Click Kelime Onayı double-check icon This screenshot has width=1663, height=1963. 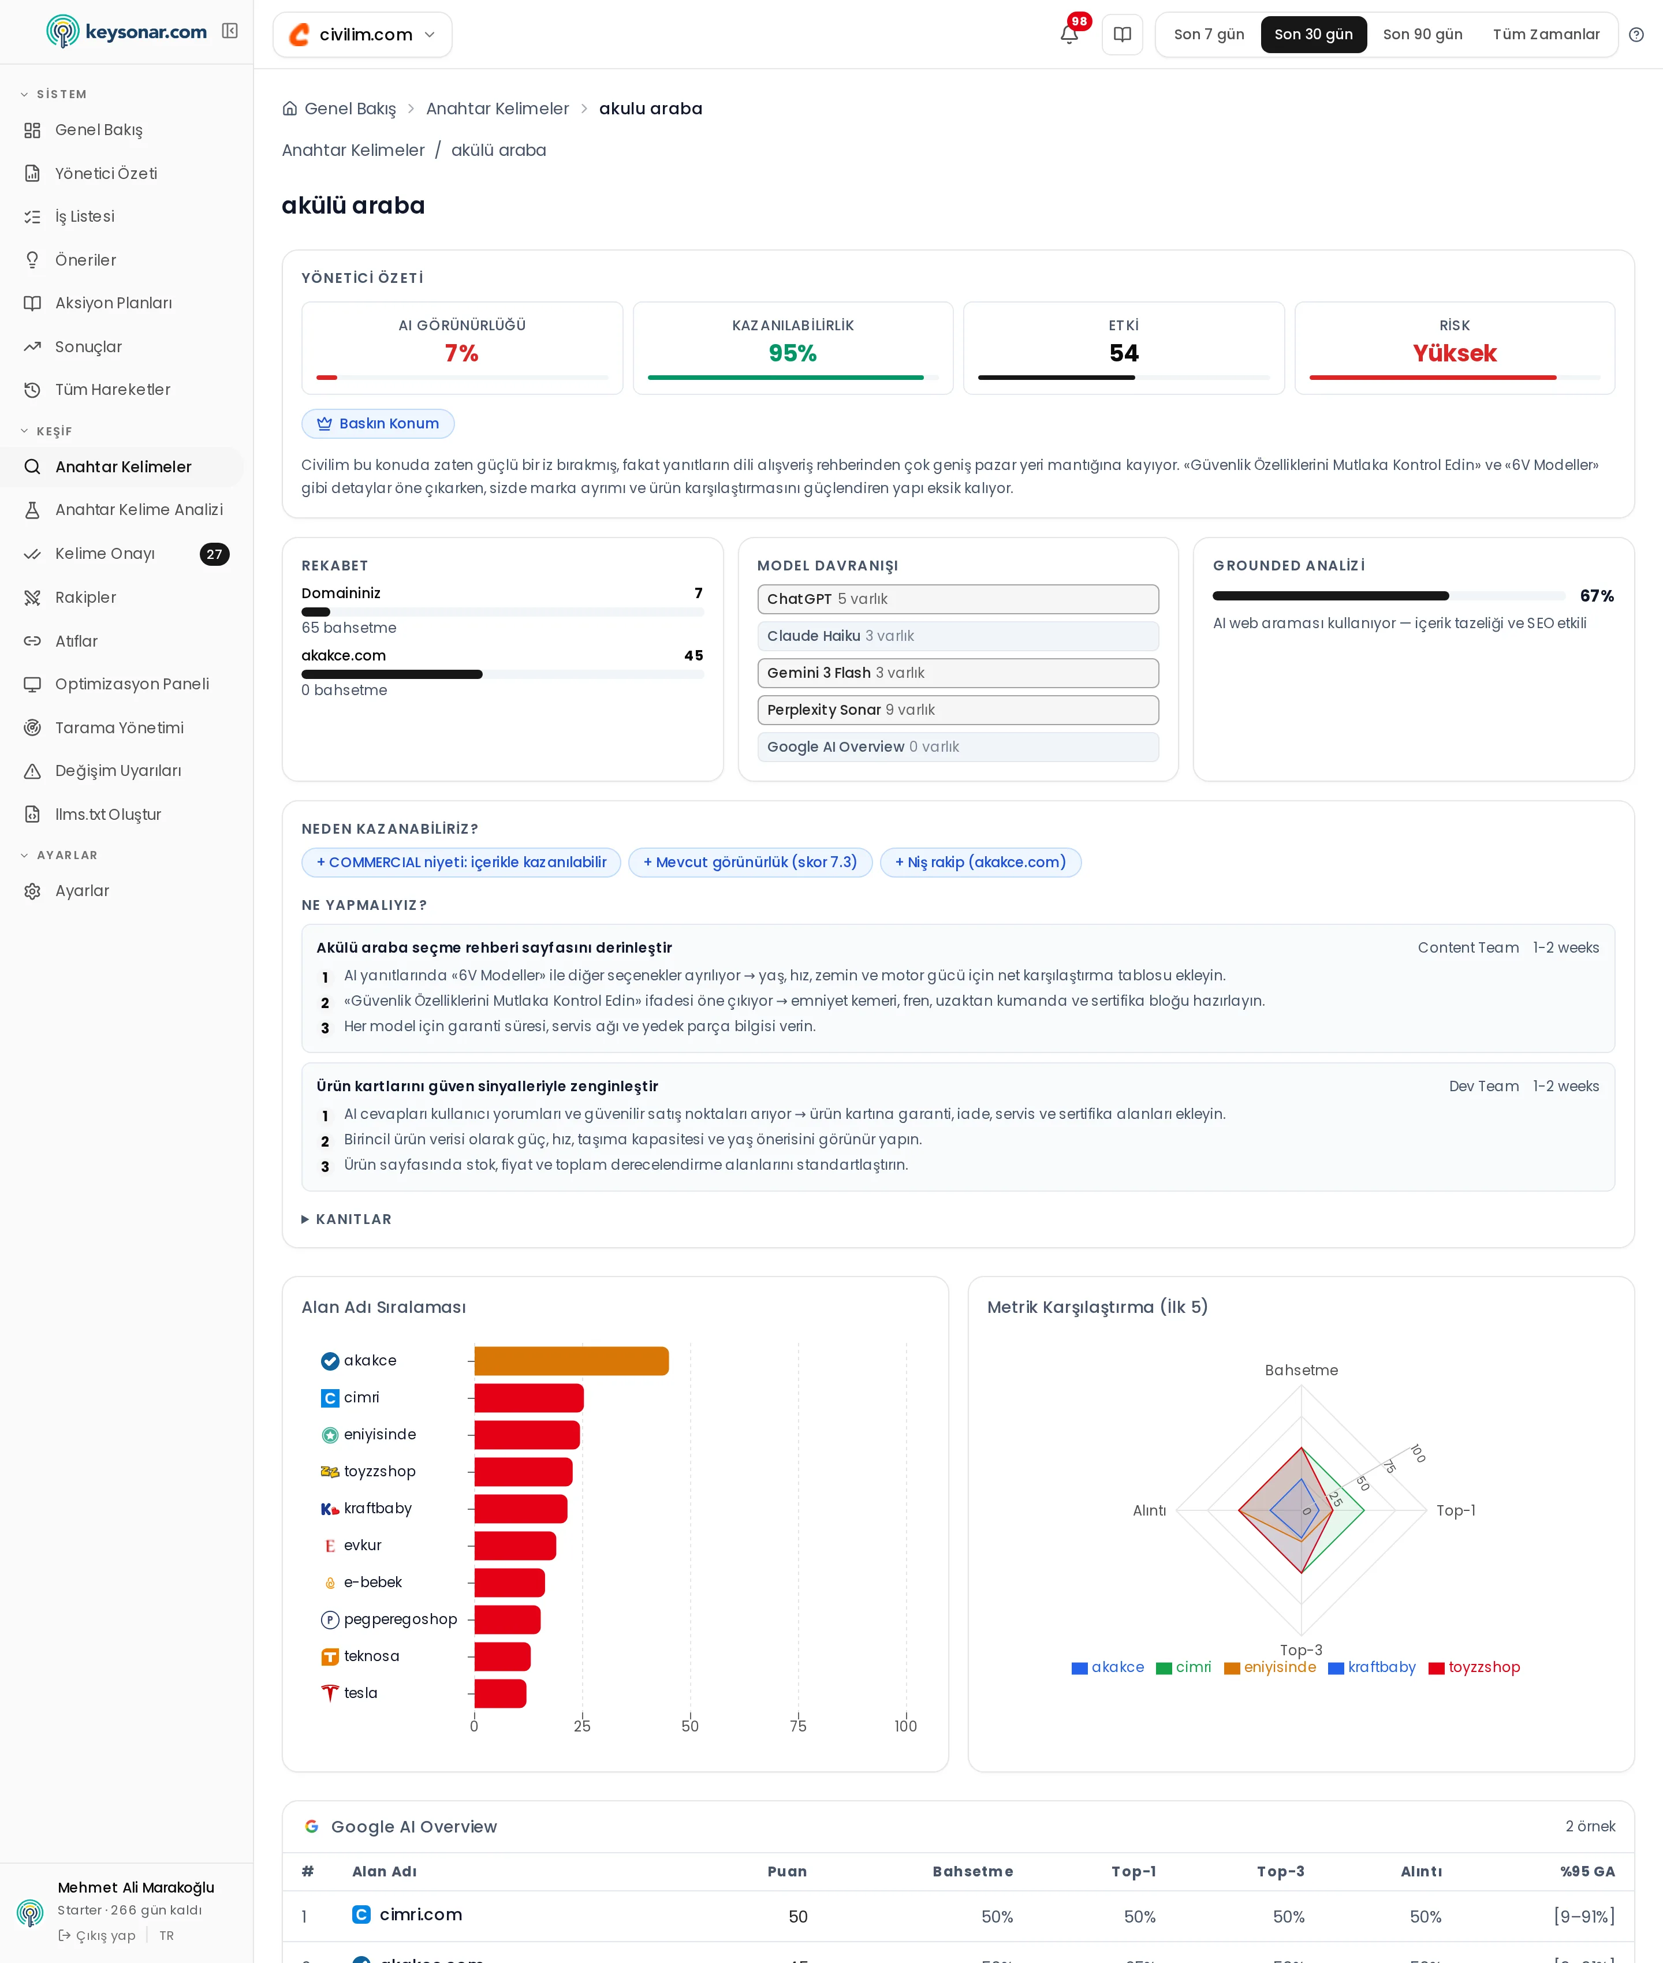(x=32, y=554)
